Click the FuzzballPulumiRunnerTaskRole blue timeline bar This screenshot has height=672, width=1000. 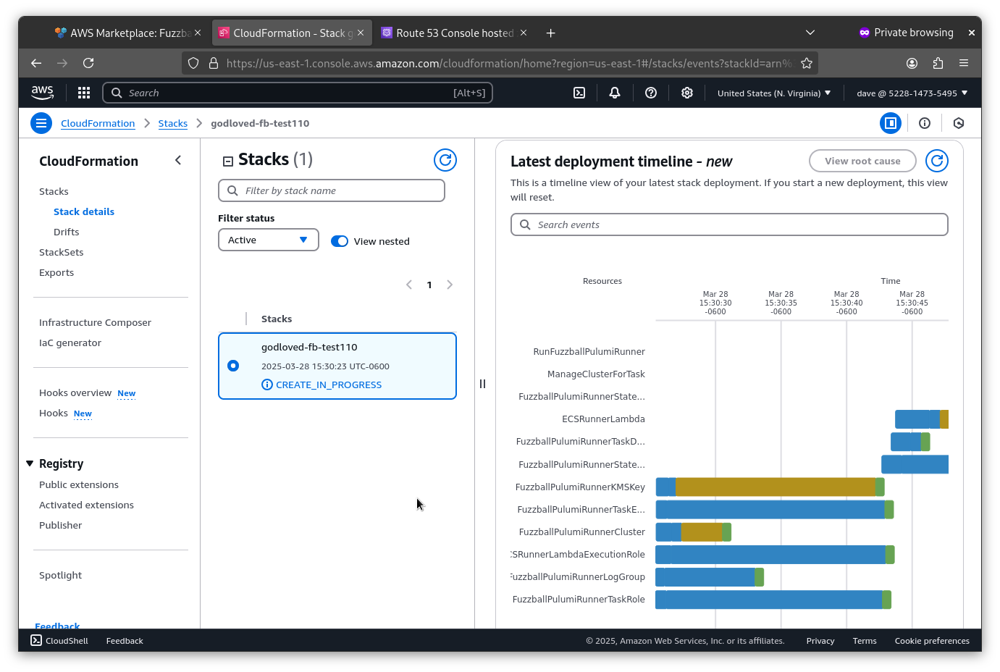point(769,600)
